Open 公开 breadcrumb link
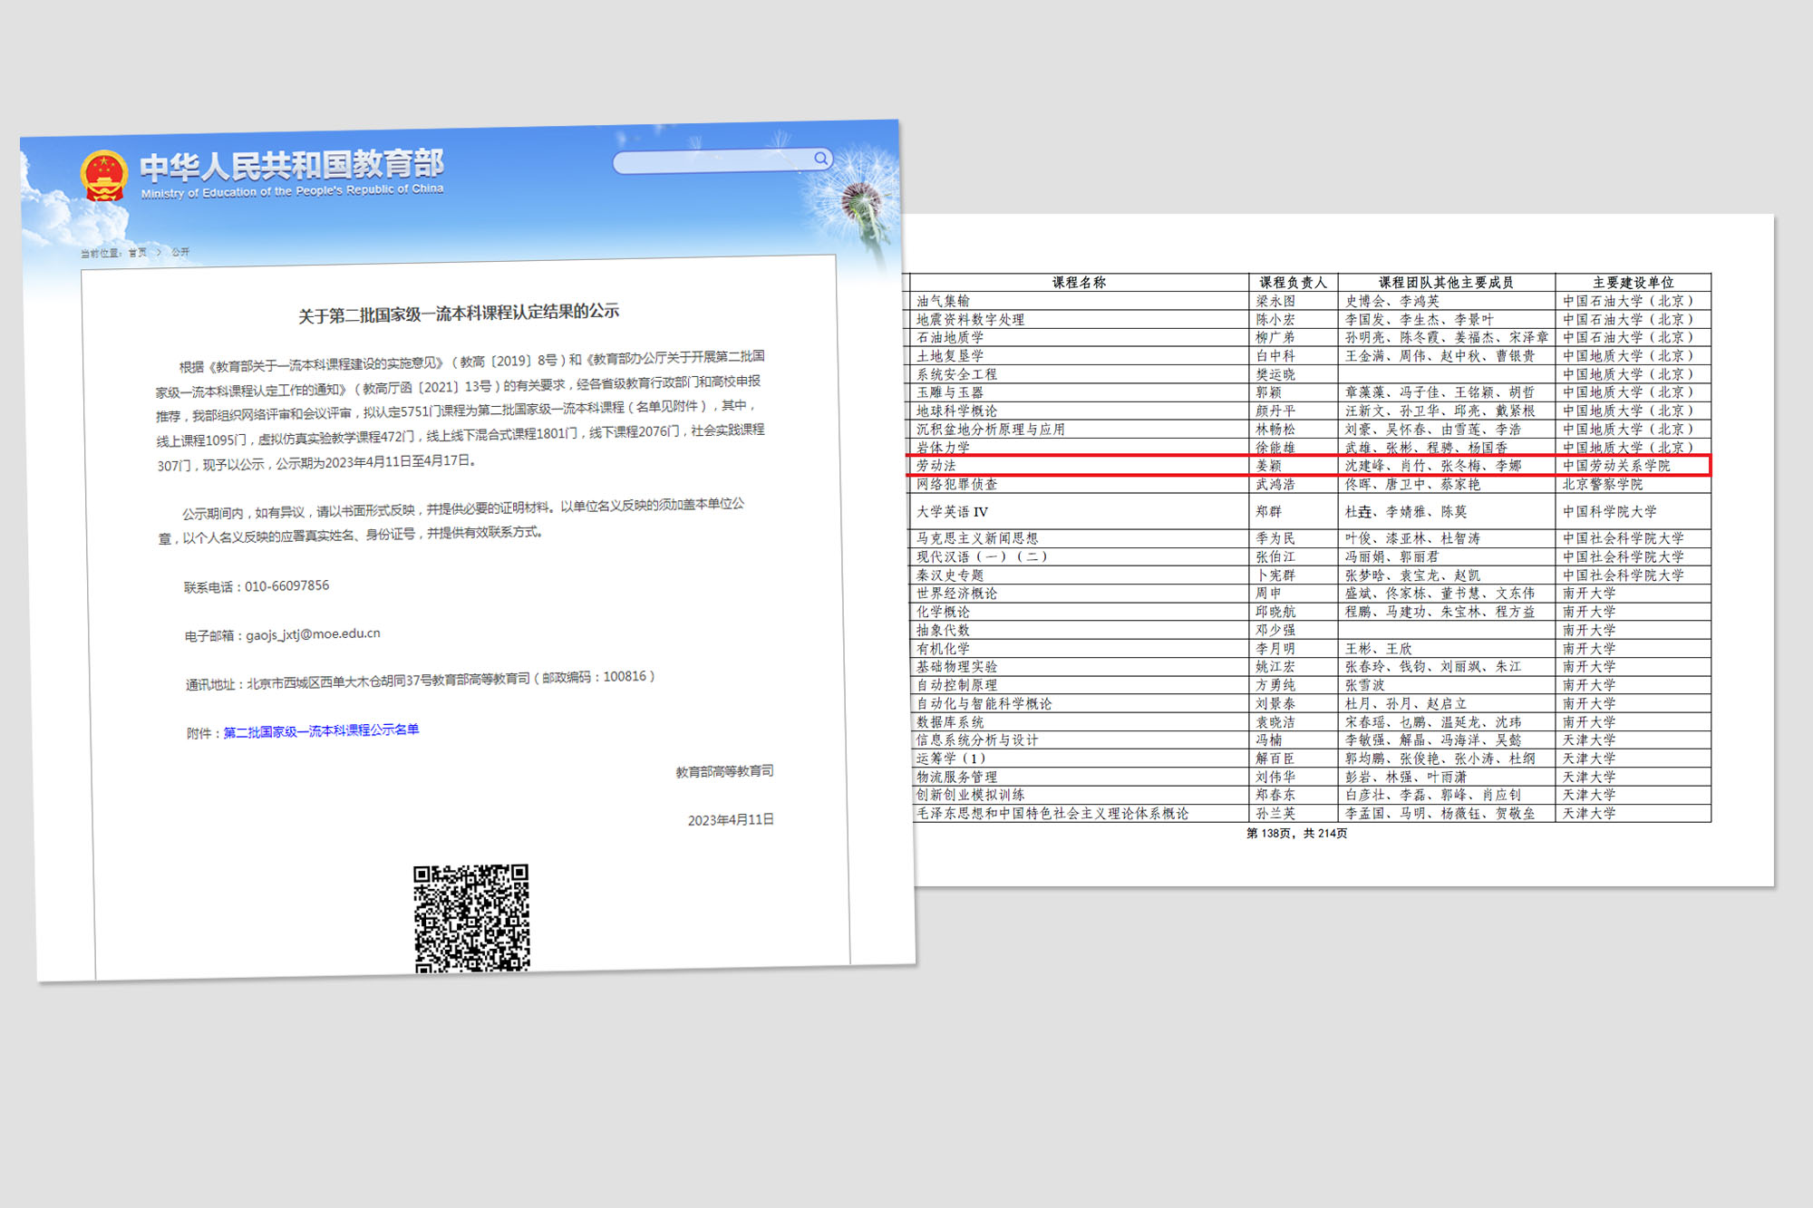 (x=180, y=252)
